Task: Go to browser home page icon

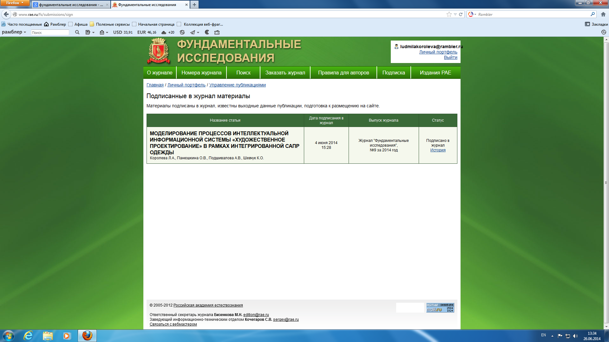Action: click(x=603, y=14)
